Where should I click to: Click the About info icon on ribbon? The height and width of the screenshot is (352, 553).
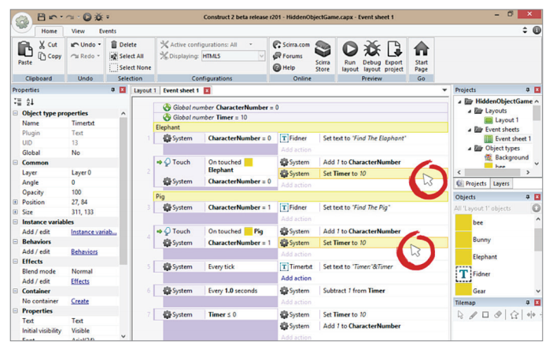536,31
